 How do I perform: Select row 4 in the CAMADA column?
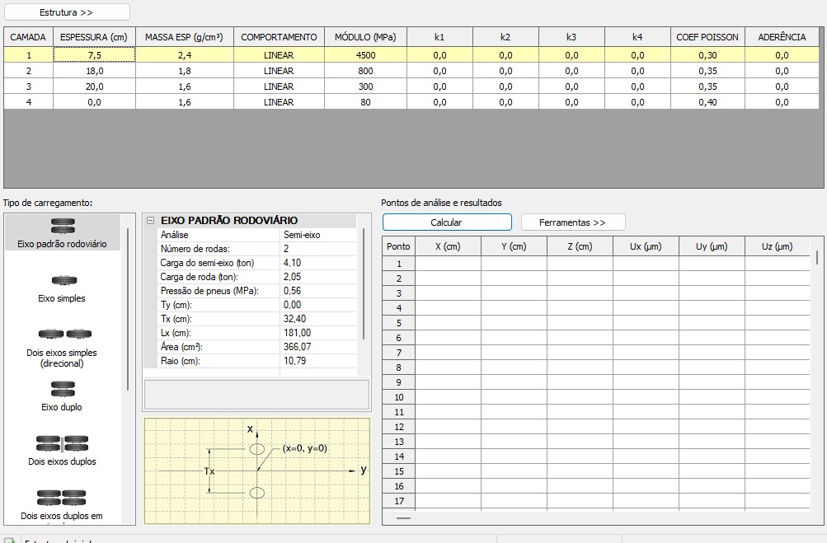point(28,102)
